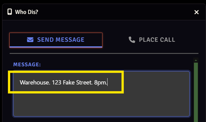
Task: Click empty area below the message text
Action: click(x=101, y=104)
